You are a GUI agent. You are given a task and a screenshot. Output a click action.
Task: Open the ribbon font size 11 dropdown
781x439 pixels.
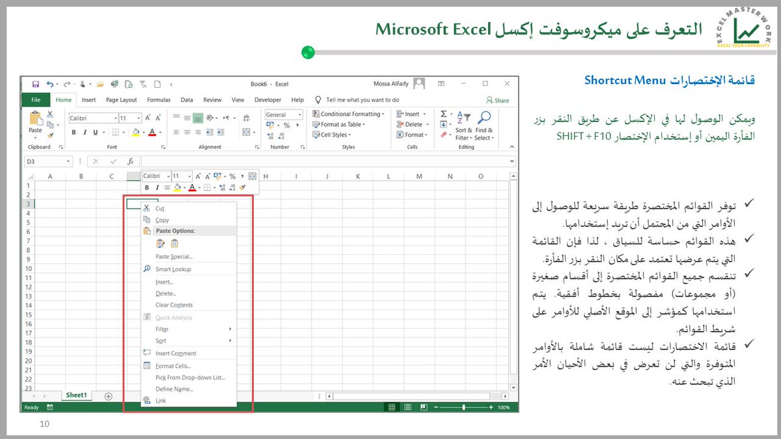139,118
